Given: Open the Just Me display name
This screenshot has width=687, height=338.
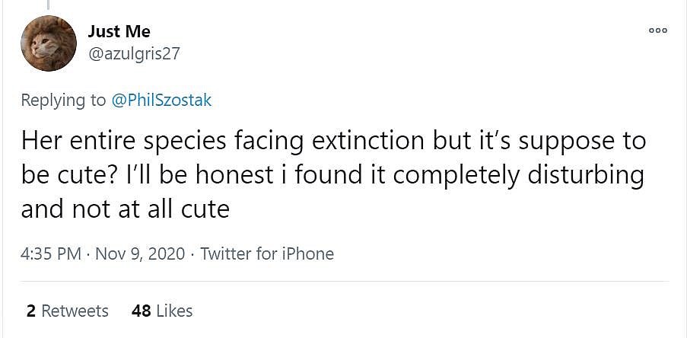Looking at the screenshot, I should point(119,31).
